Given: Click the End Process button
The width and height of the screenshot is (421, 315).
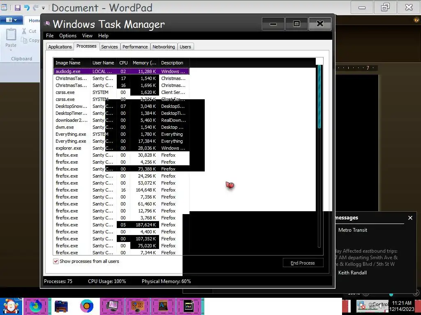Looking at the screenshot, I should 303,263.
